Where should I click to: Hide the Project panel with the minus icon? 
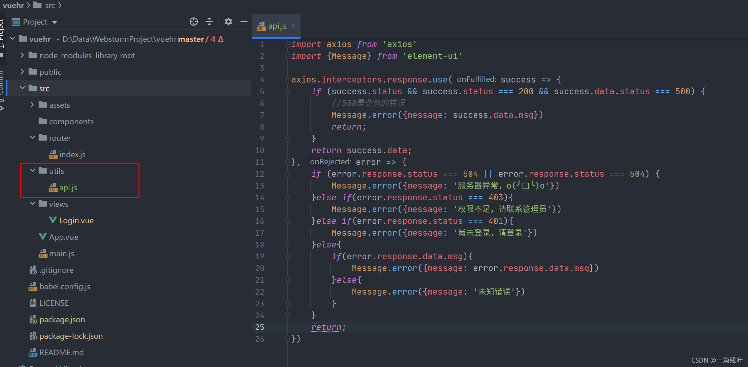tap(244, 22)
